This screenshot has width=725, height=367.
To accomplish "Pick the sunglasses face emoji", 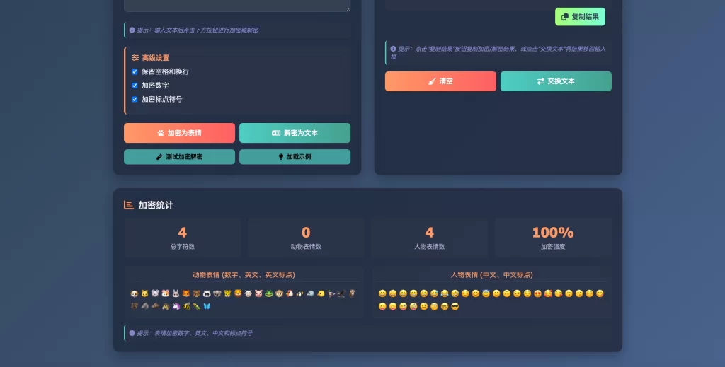I will 455,306.
